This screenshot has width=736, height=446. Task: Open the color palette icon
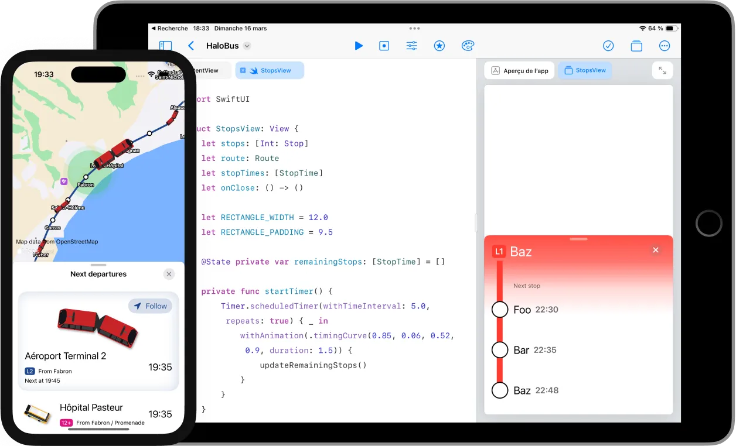pos(468,46)
